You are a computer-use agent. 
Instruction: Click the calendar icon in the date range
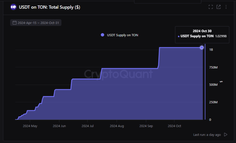pos(15,23)
